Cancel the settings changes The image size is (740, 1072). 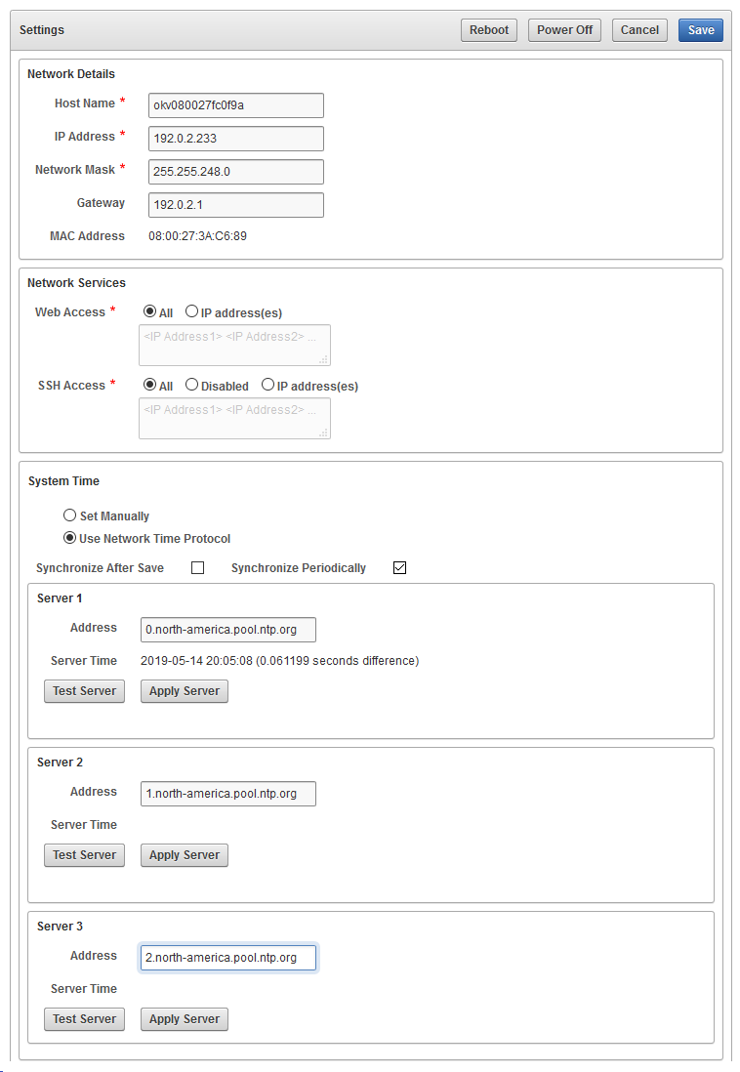pyautogui.click(x=639, y=30)
